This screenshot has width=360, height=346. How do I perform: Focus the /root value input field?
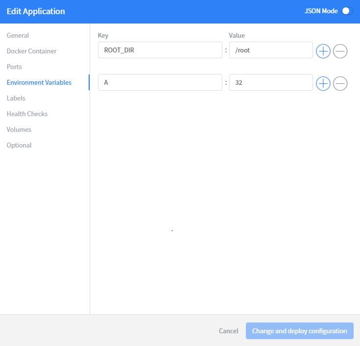click(x=270, y=50)
